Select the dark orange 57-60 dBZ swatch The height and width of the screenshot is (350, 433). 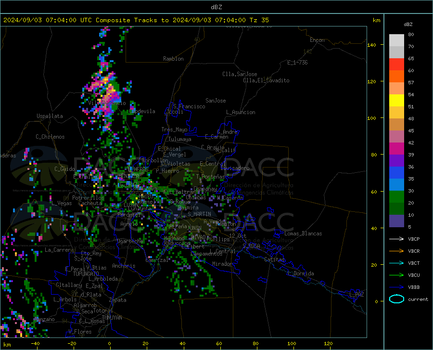point(396,77)
